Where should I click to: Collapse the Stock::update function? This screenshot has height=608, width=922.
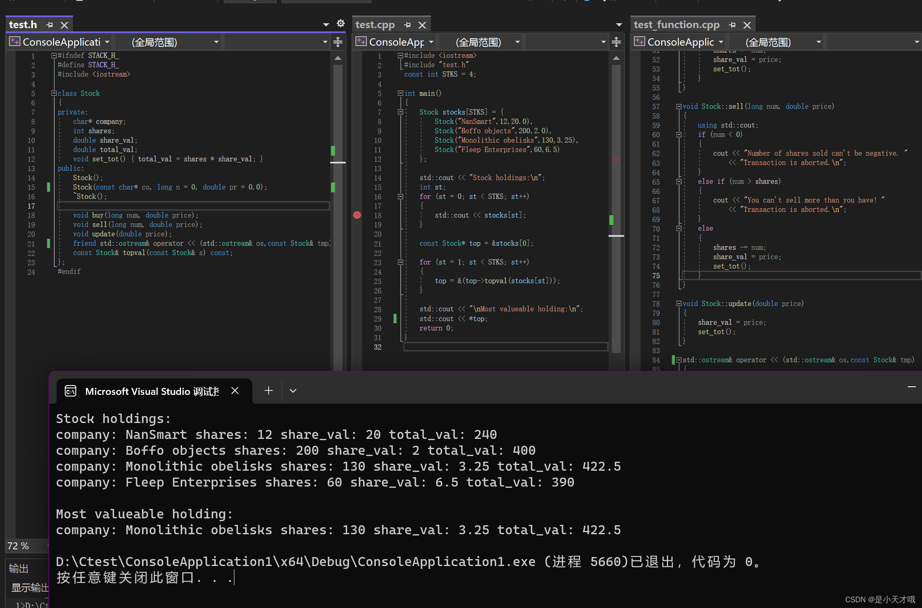[679, 304]
